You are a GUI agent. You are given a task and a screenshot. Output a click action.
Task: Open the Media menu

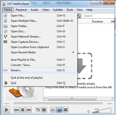[8, 10]
